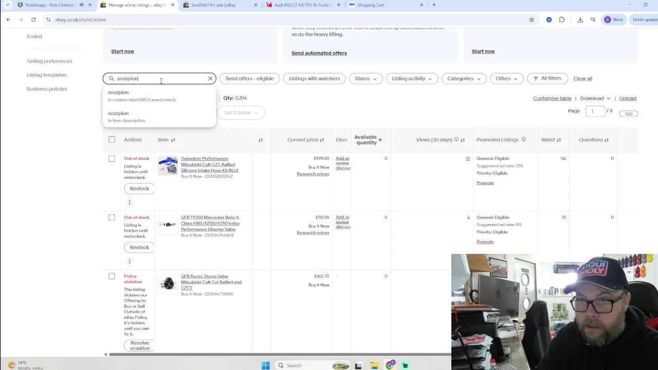Go back with the browser back arrow
658x370 pixels.
pos(8,20)
